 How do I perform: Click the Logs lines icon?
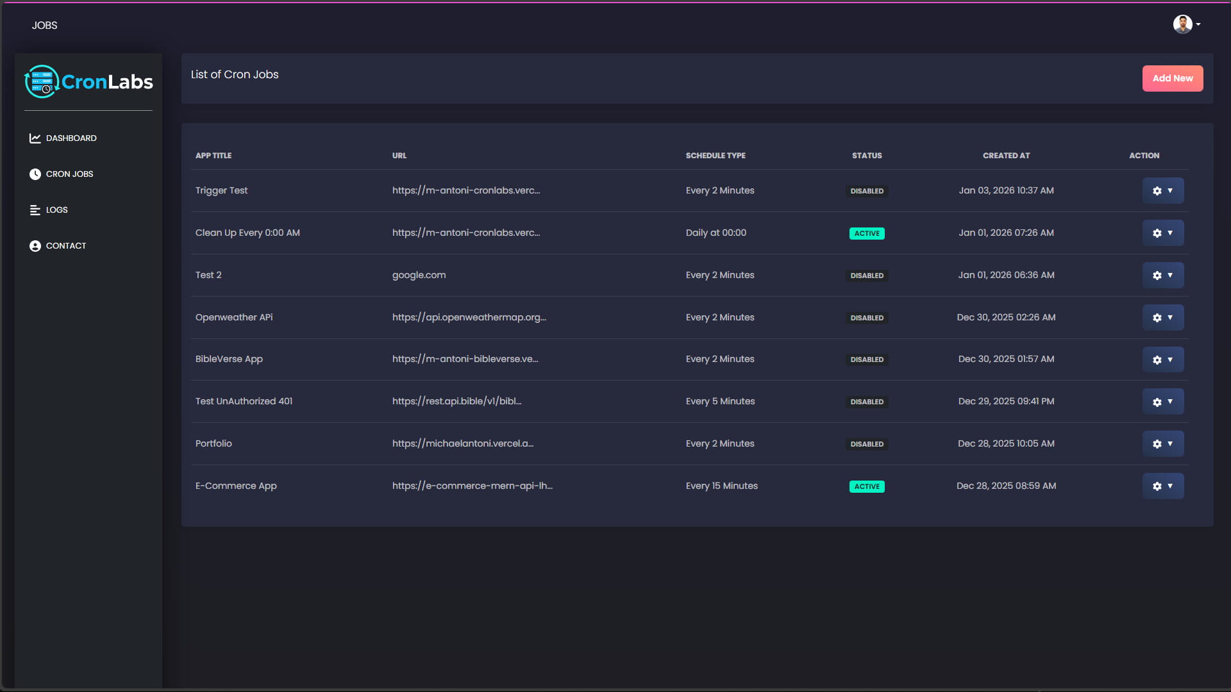[x=35, y=210]
